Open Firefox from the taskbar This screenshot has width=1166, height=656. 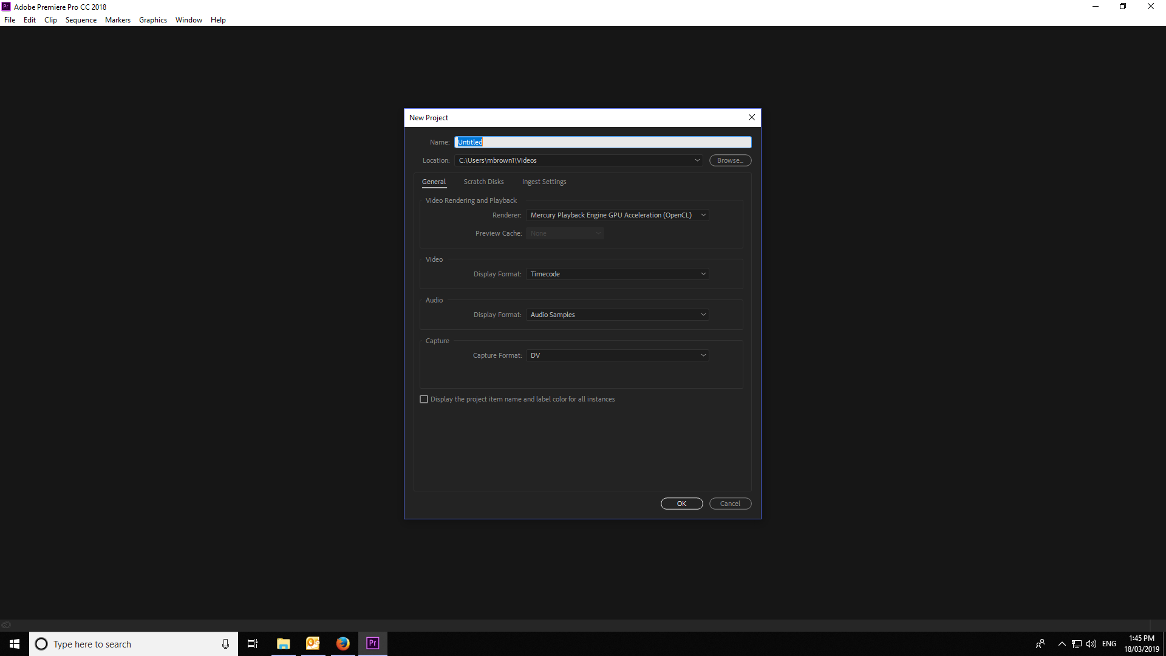[x=343, y=643]
